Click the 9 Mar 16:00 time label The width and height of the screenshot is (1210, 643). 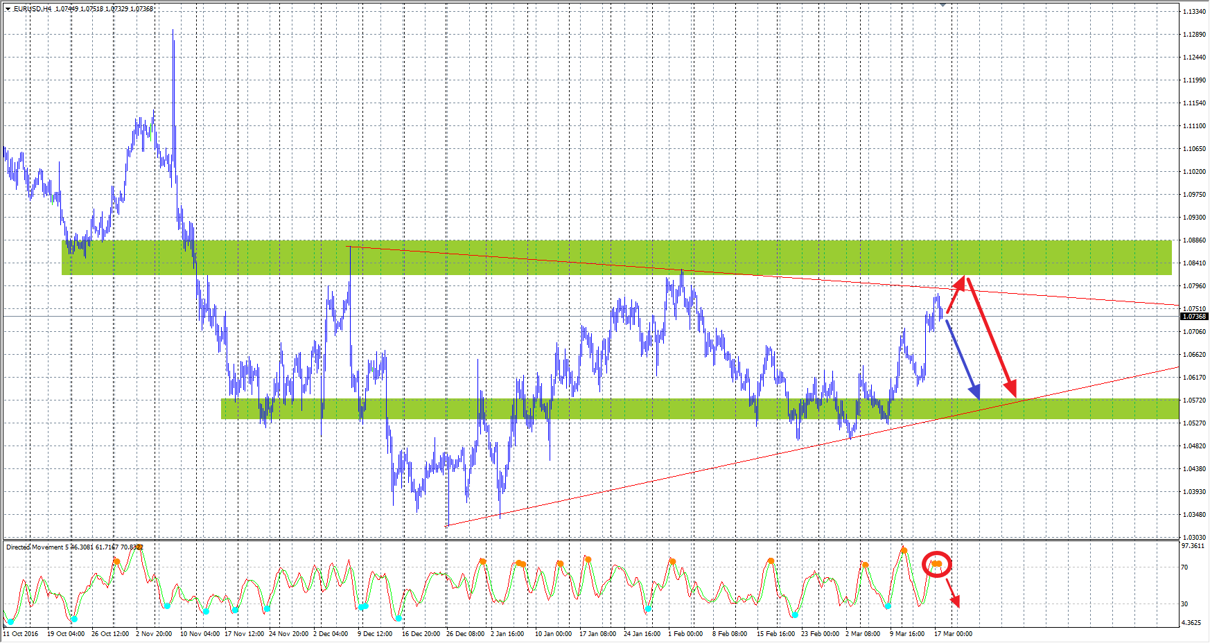[907, 634]
